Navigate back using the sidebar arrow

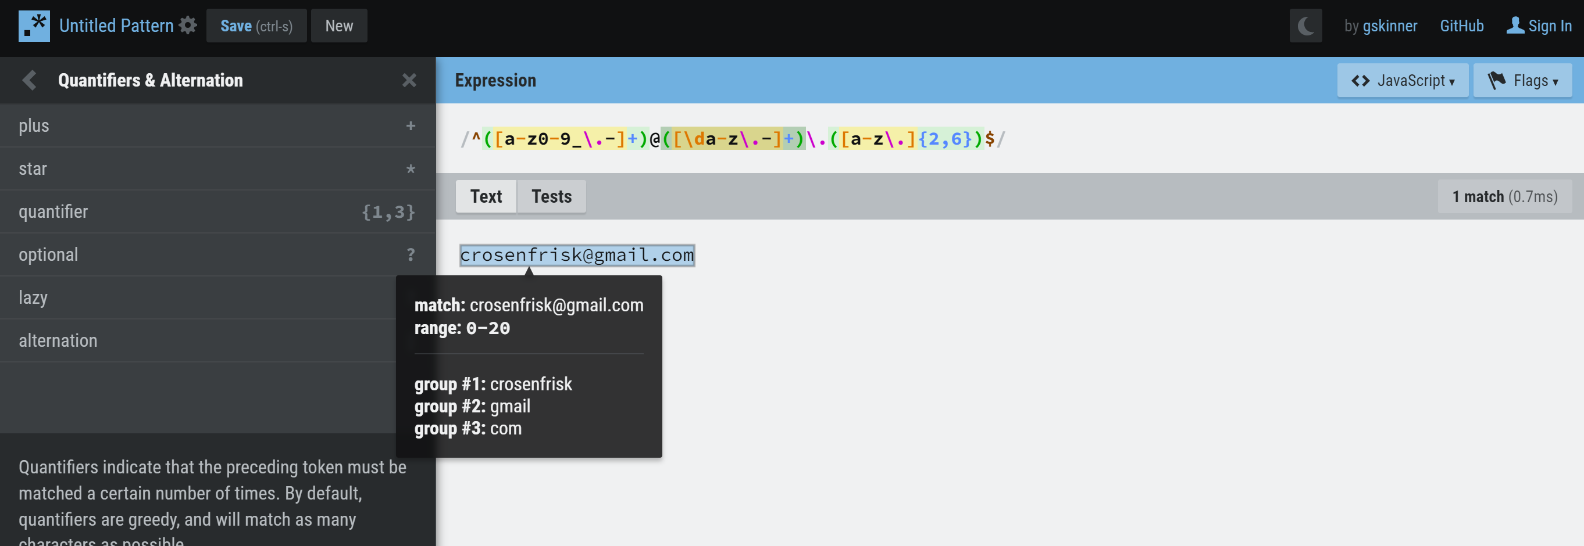[28, 80]
